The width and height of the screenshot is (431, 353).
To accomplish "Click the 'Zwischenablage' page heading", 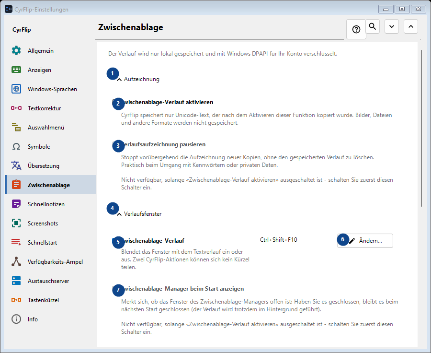I will tap(131, 27).
